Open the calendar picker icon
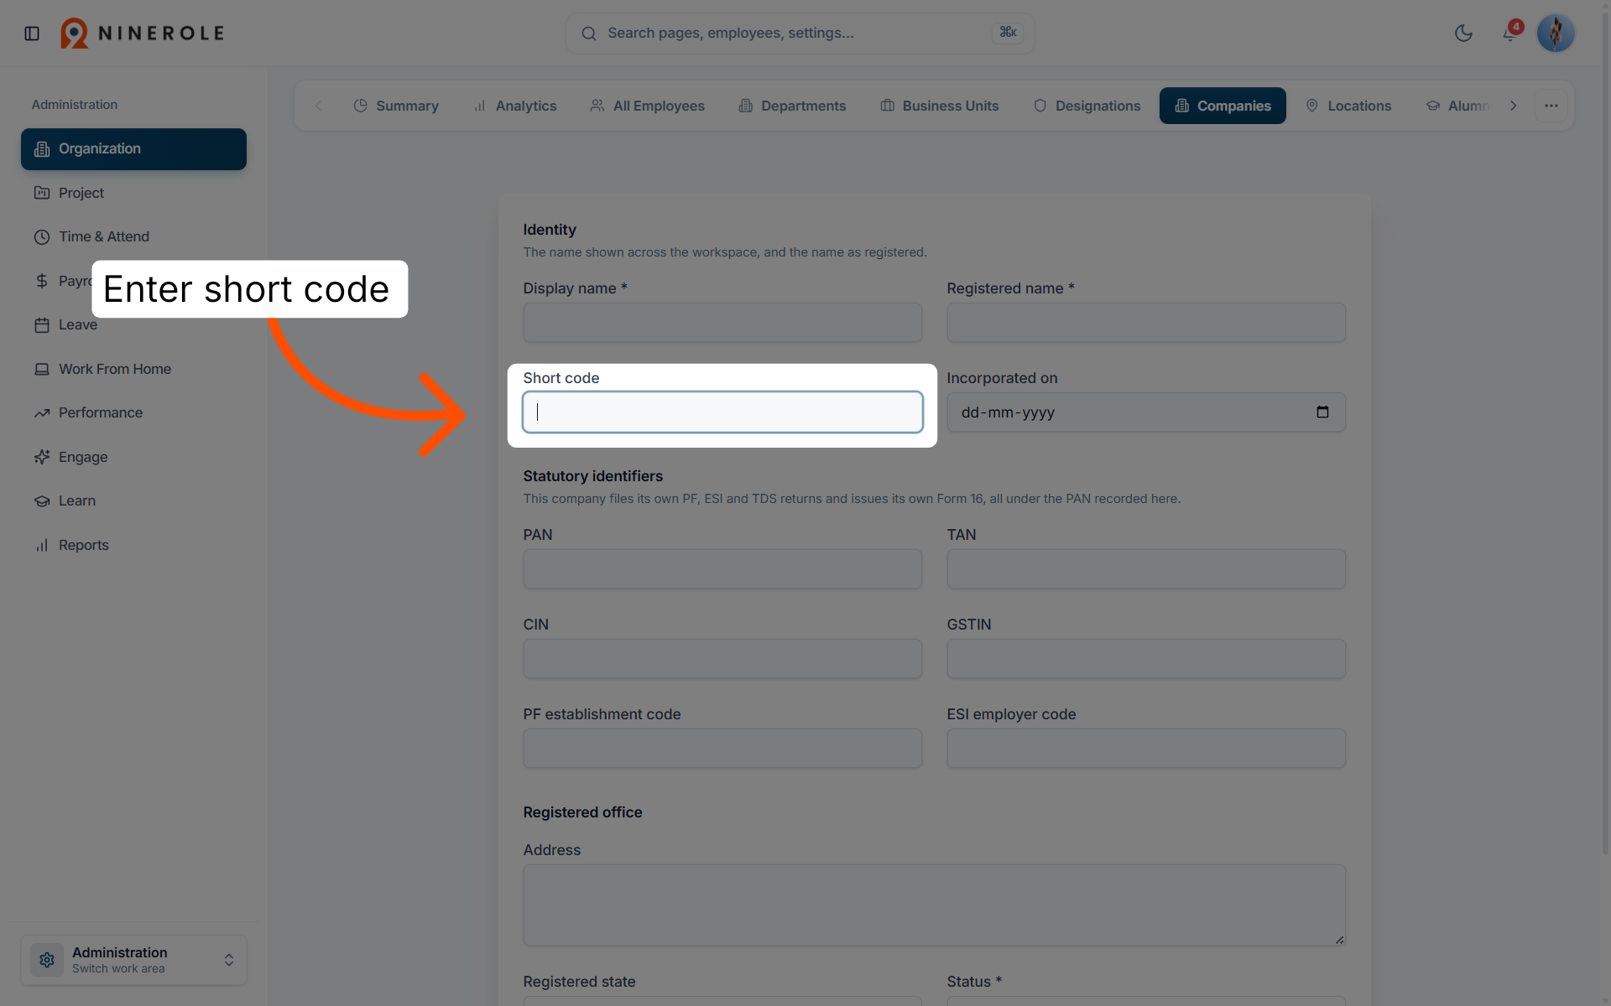Screen dimensions: 1611x1006 tap(1322, 412)
